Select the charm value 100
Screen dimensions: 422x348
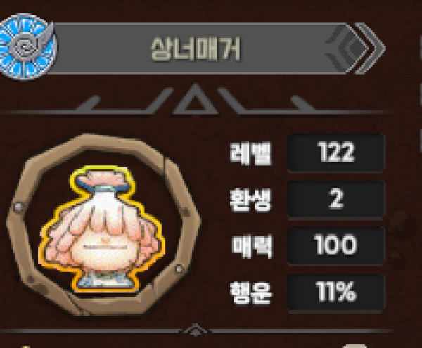pyautogui.click(x=336, y=245)
